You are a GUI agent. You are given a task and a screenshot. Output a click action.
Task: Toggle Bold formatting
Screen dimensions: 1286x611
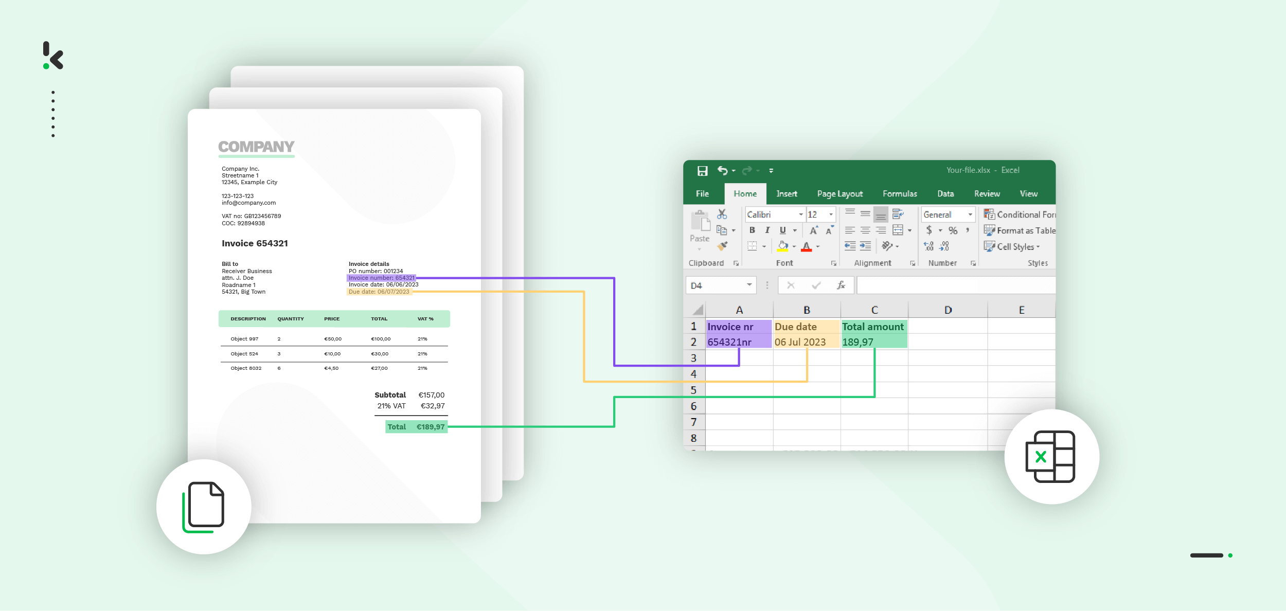pyautogui.click(x=752, y=230)
